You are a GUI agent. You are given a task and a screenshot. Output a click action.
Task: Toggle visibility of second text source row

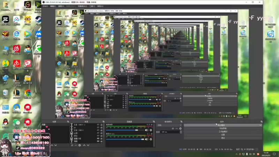pos(98,127)
